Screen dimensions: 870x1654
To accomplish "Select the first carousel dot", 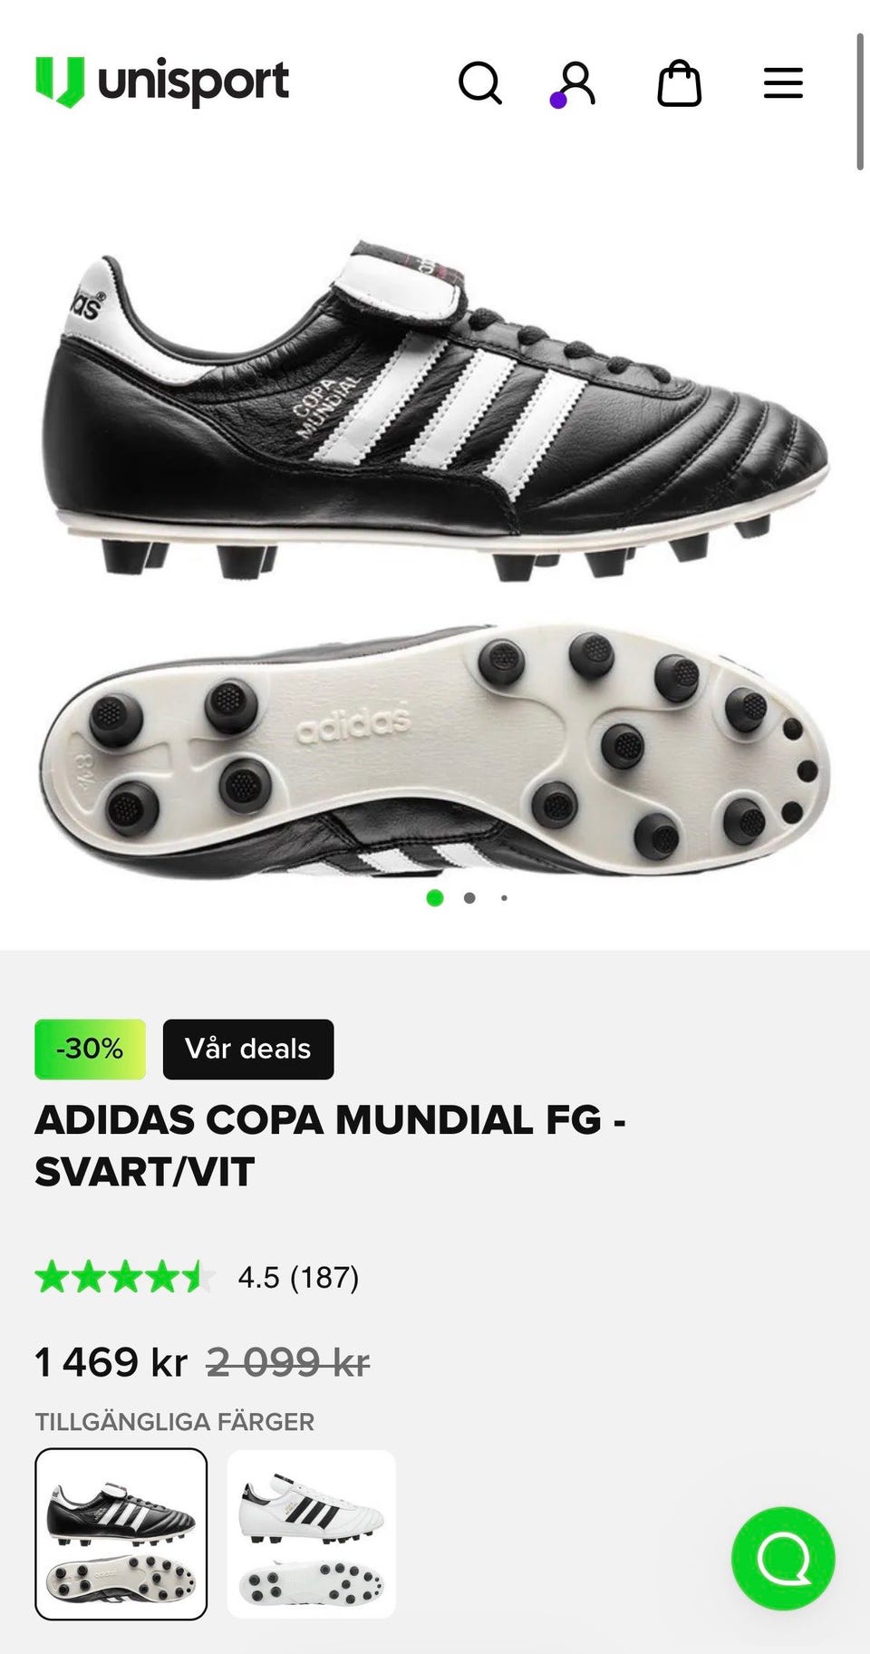I will tap(435, 898).
